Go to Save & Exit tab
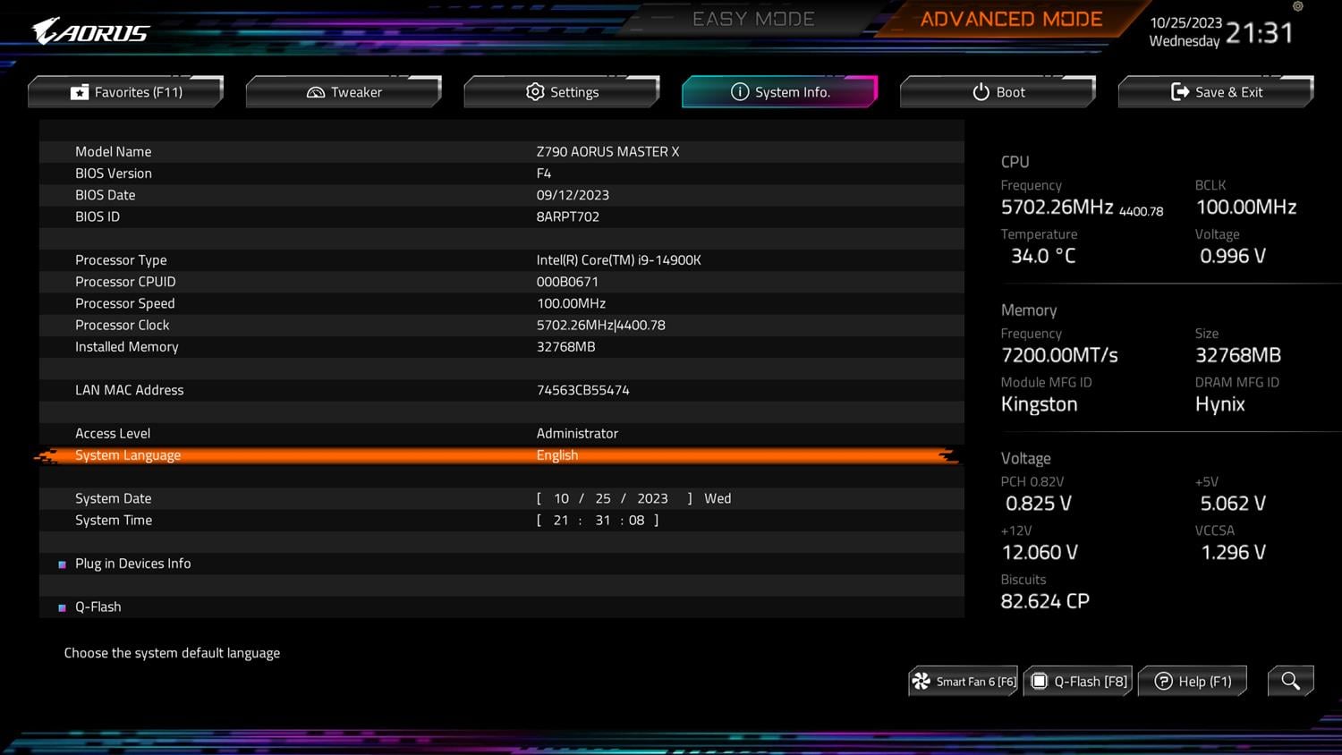The height and width of the screenshot is (755, 1342). (1216, 92)
